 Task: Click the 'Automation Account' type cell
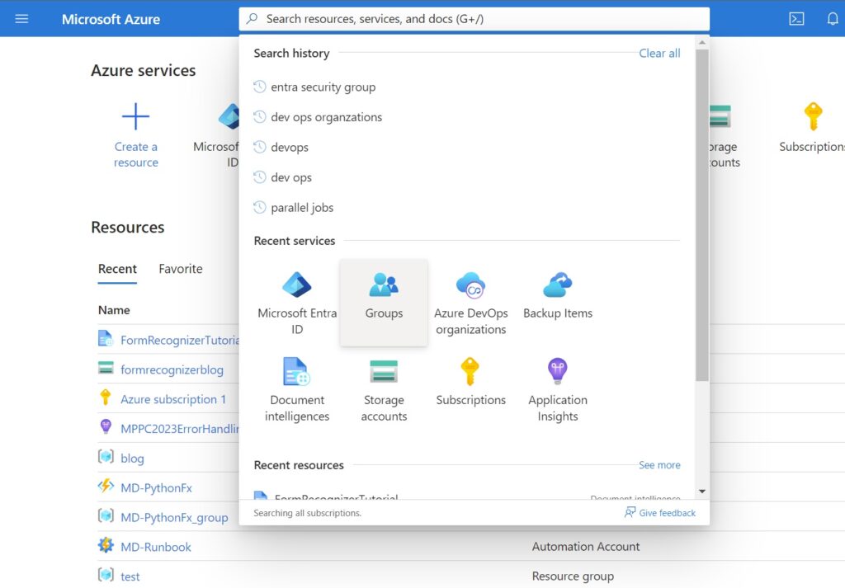(586, 547)
